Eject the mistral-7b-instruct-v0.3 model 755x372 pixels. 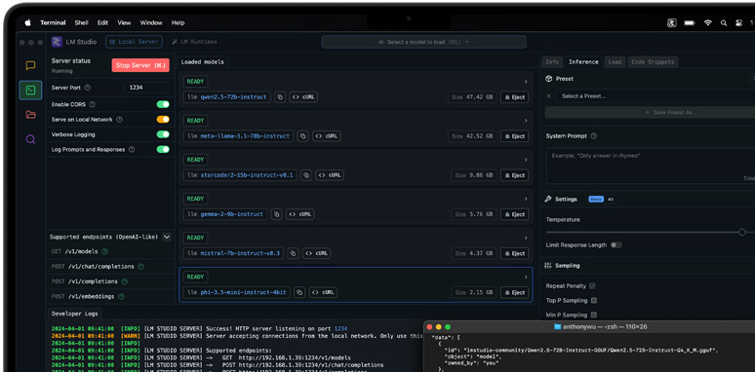(514, 253)
